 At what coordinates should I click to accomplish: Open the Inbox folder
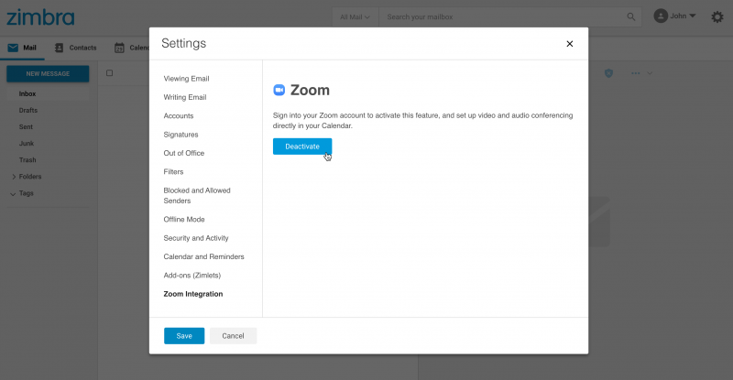coord(27,94)
